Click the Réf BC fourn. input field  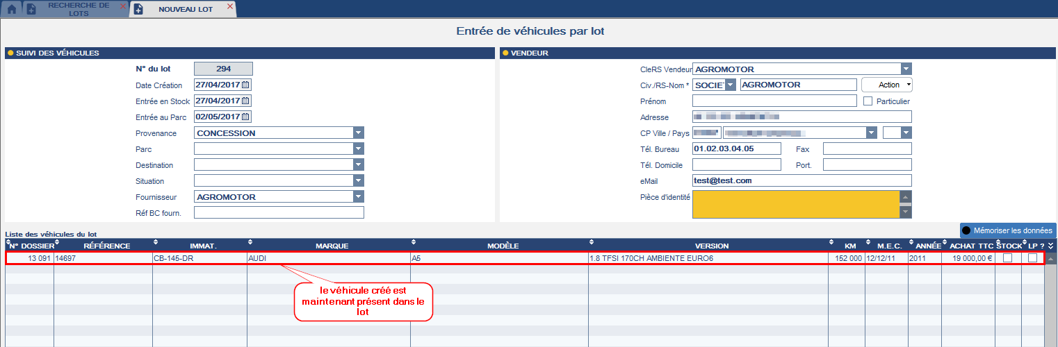click(x=279, y=212)
